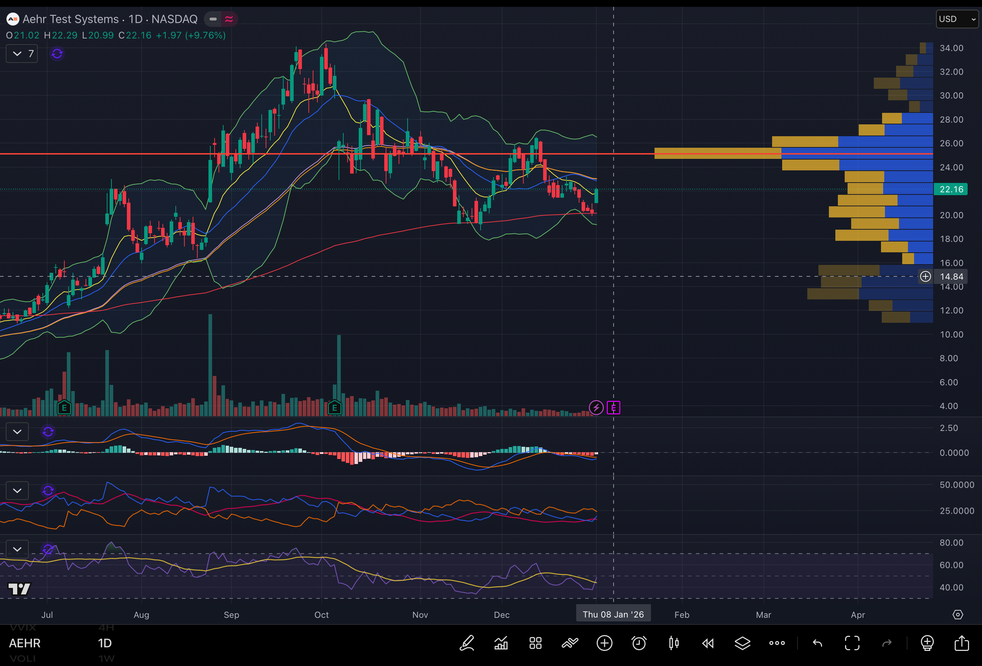This screenshot has width=982, height=666.
Task: Tap the share export icon
Action: [962, 643]
